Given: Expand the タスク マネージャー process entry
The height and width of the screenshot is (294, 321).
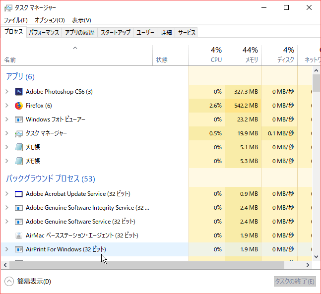Looking at the screenshot, I should 7,133.
